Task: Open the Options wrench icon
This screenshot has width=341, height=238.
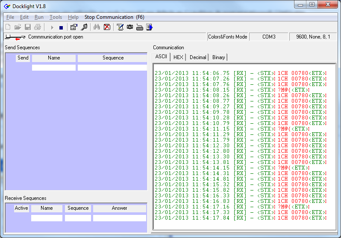Action: (x=84, y=27)
